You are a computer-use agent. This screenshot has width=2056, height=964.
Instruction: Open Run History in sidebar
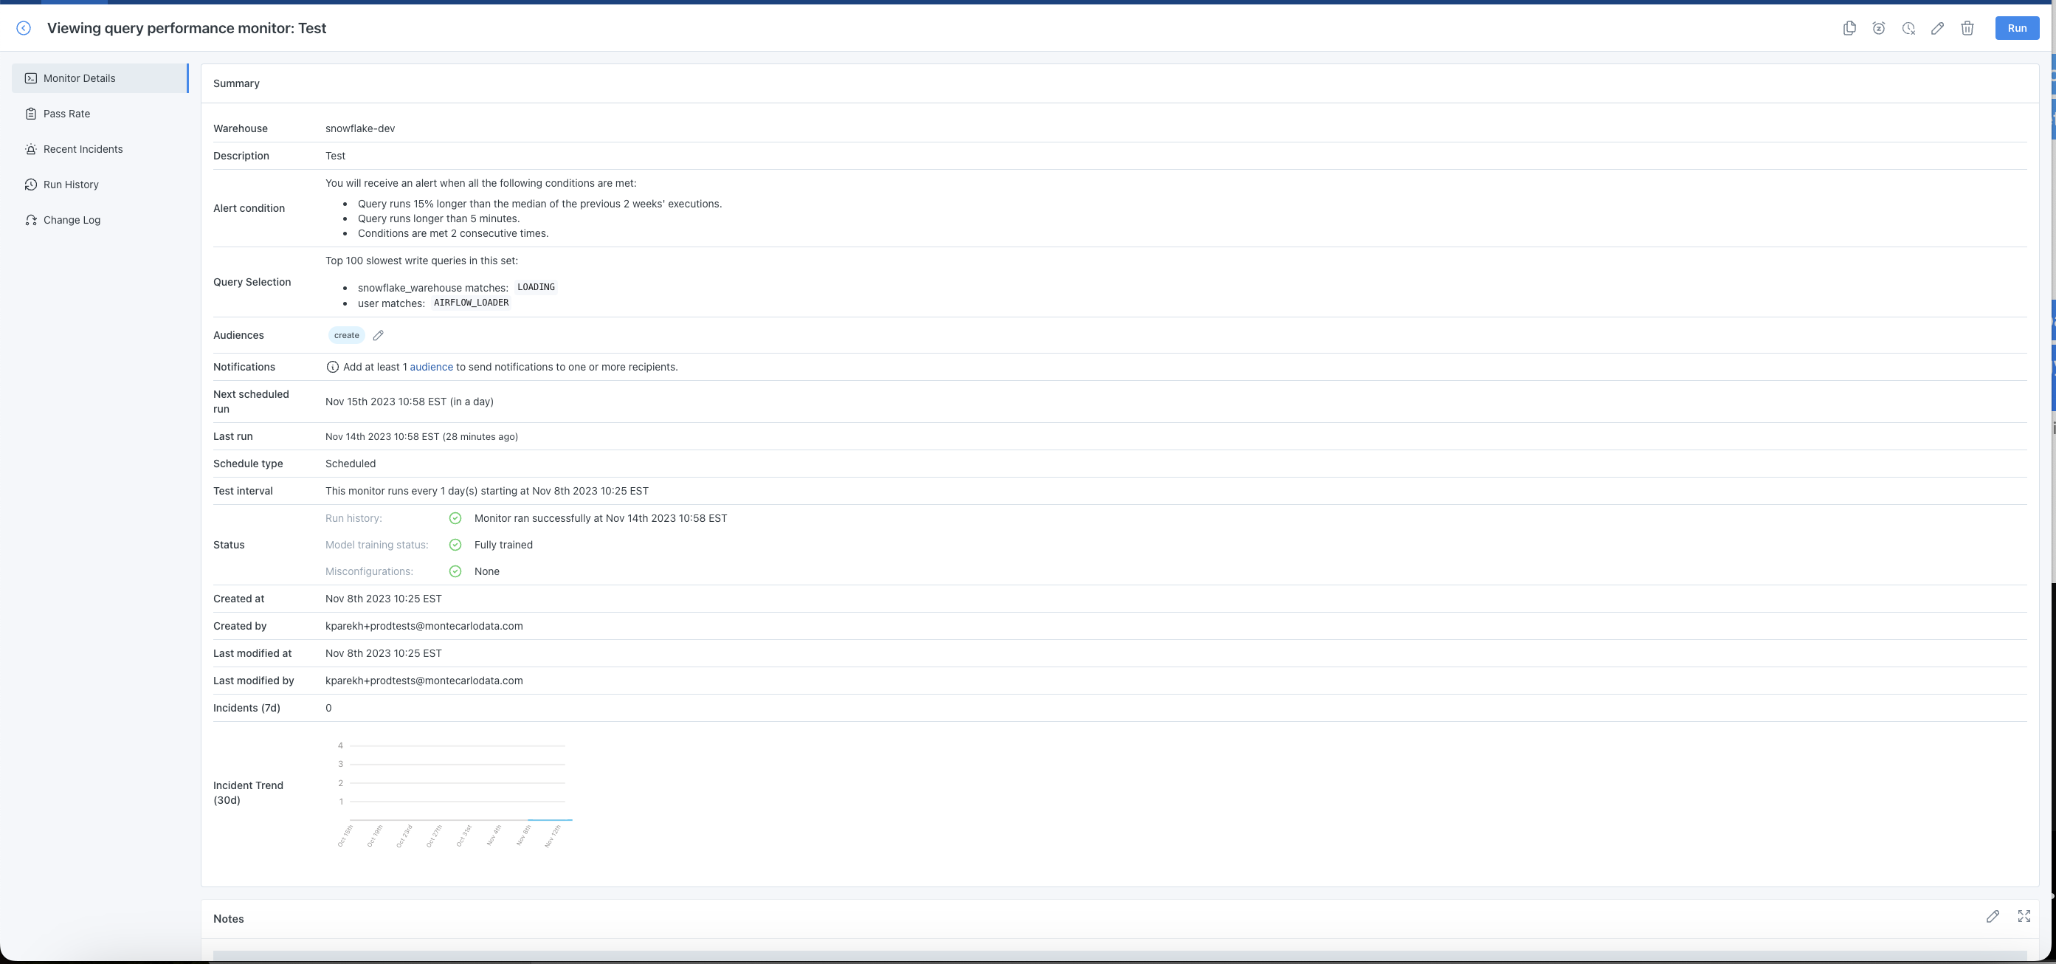(71, 185)
